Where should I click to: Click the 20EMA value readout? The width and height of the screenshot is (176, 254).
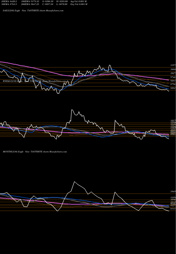10,1
